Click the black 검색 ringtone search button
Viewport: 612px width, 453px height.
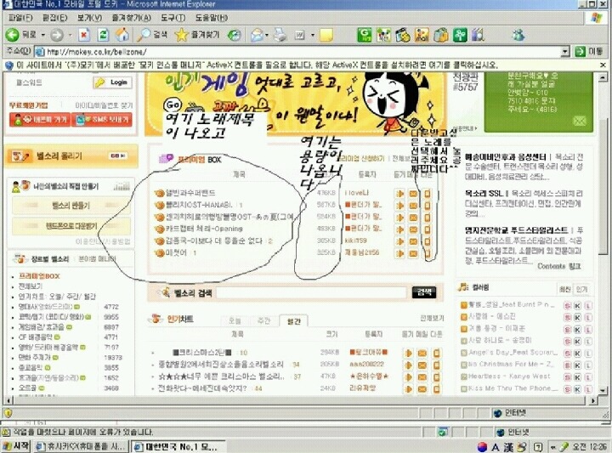424,292
